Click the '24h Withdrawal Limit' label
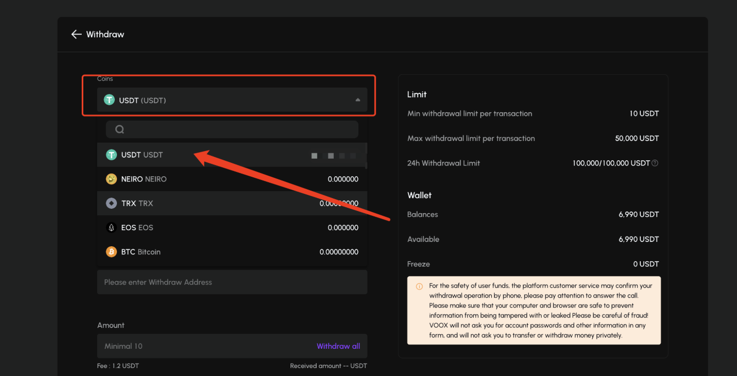Viewport: 737px width, 376px height. pyautogui.click(x=444, y=163)
